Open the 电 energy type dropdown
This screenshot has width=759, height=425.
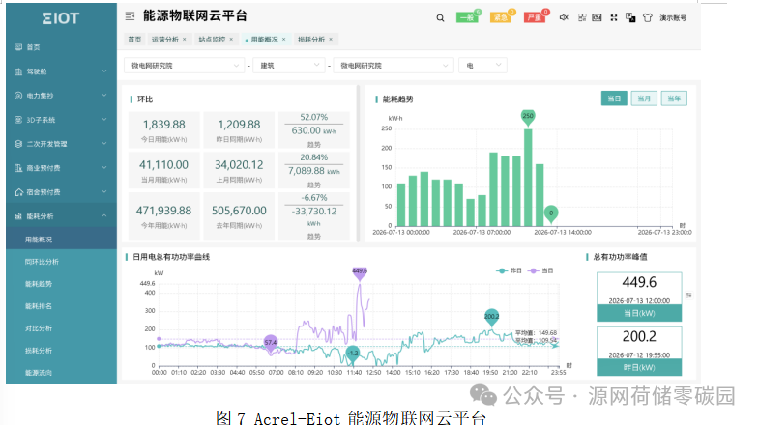coord(482,66)
